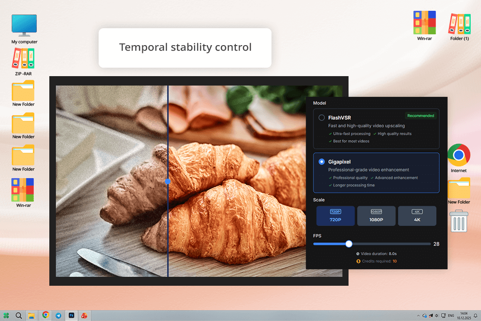The height and width of the screenshot is (321, 481).
Task: Open Telegram from the taskbar
Action: [x=58, y=315]
